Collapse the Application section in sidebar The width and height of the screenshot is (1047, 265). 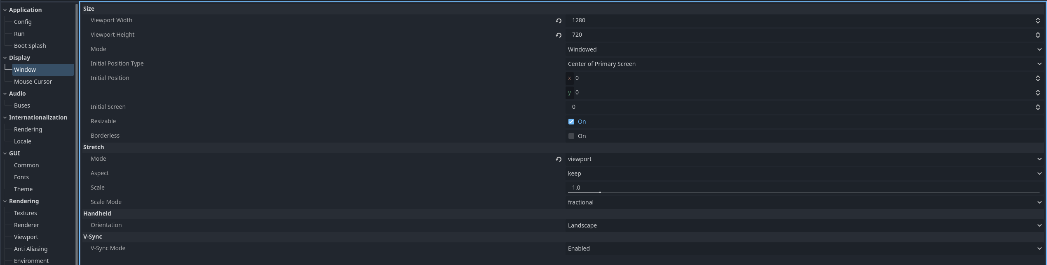5,10
